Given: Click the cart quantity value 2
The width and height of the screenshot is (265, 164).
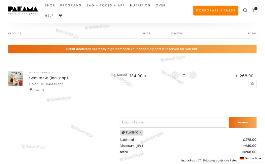Looking at the screenshot, I should pos(184,75).
